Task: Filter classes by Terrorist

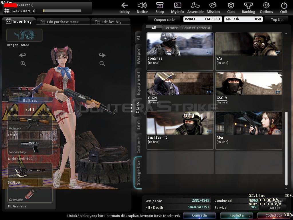Action: tap(171, 28)
